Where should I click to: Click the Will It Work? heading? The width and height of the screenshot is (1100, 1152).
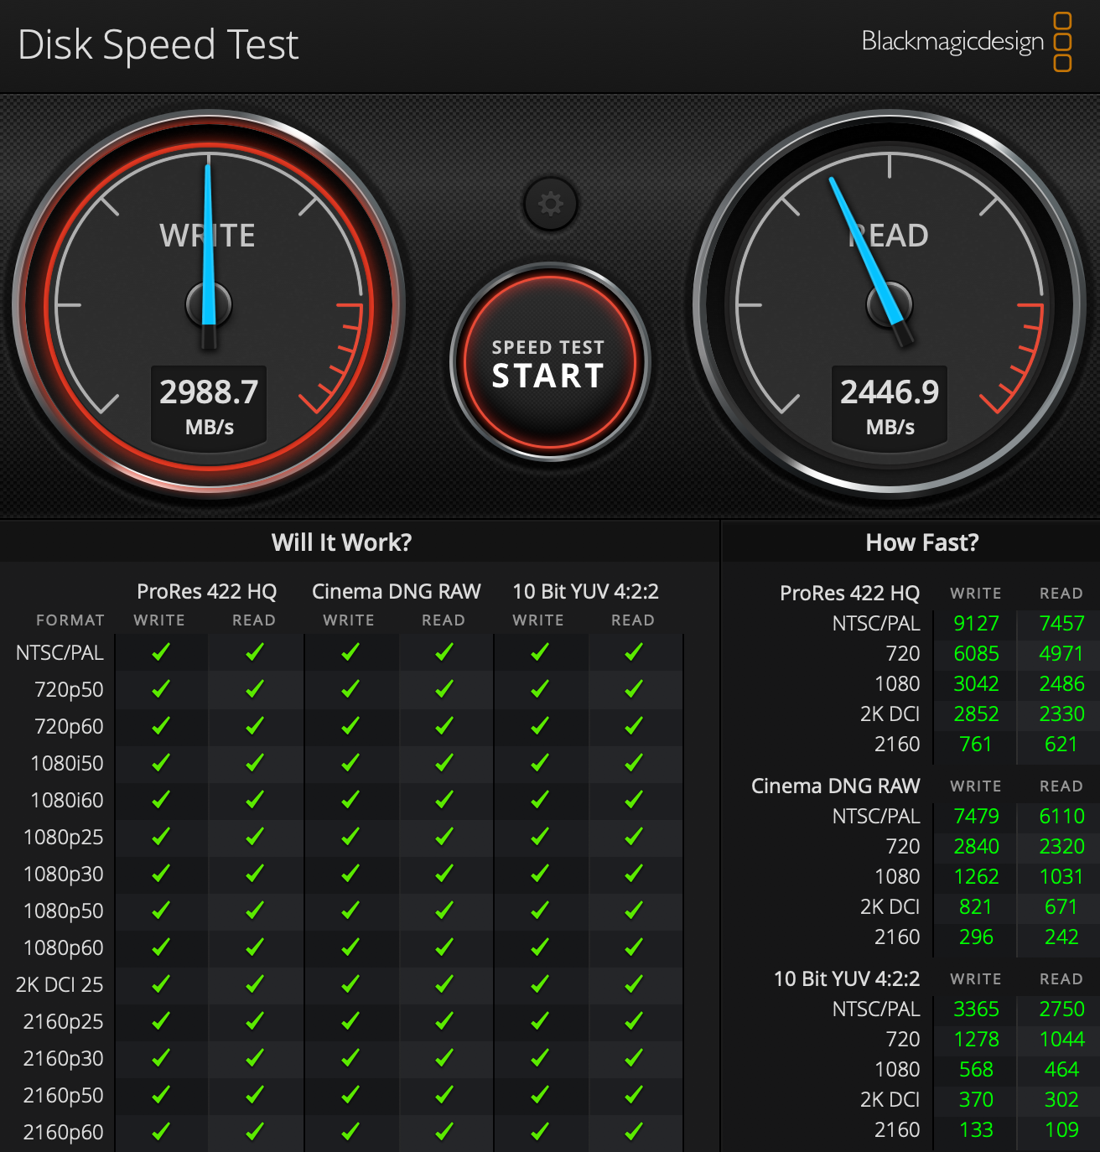342,542
